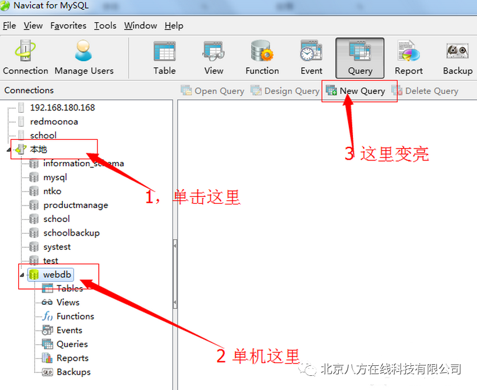Click the Connections panel header
Viewport: 477px width, 390px height.
(x=29, y=90)
